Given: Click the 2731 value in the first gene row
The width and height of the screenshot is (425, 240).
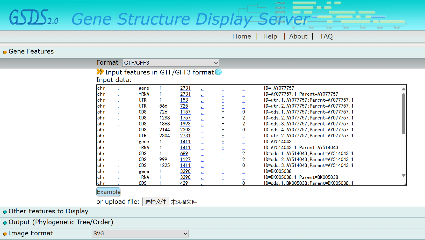Looking at the screenshot, I should click(185, 88).
